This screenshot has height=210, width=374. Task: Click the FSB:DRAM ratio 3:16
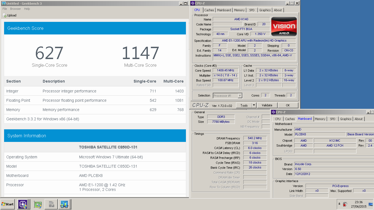[255, 143]
